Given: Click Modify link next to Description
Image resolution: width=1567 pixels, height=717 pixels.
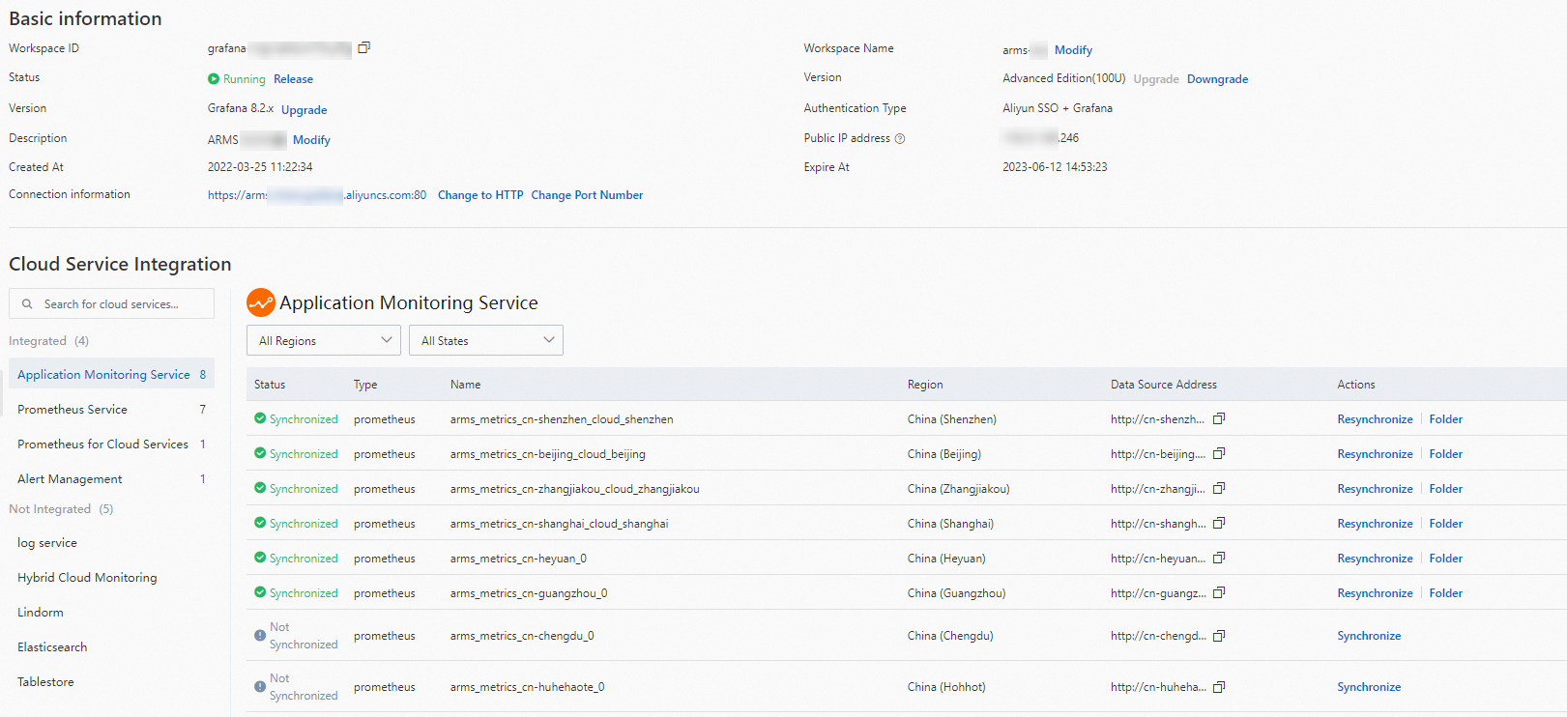Looking at the screenshot, I should (x=311, y=140).
